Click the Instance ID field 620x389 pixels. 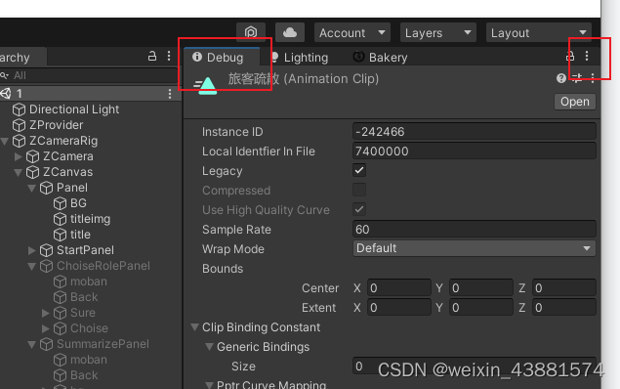(475, 131)
